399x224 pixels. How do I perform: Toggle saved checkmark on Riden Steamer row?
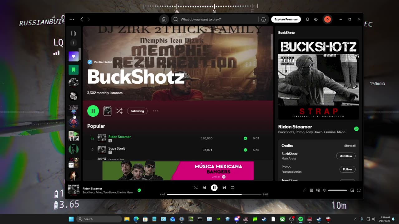click(245, 138)
